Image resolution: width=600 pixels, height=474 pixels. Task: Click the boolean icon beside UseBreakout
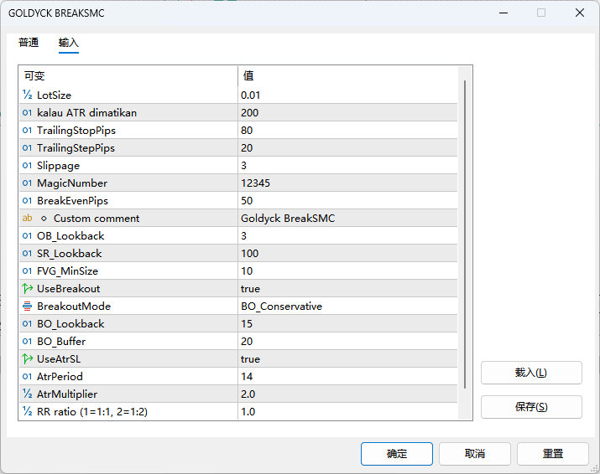pyautogui.click(x=28, y=289)
